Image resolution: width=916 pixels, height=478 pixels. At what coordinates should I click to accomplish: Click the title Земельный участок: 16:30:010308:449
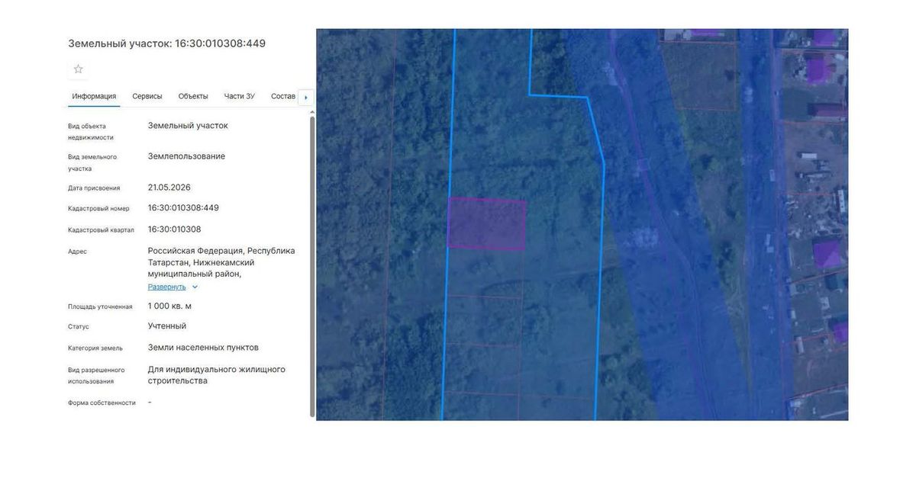tap(166, 43)
